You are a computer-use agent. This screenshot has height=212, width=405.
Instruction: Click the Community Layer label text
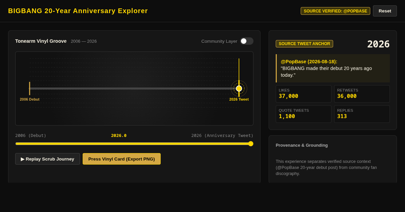tap(219, 41)
